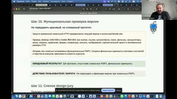This screenshot has height=99, width=177.
Task: Open Telegram from the Dock
Action: (46, 96)
